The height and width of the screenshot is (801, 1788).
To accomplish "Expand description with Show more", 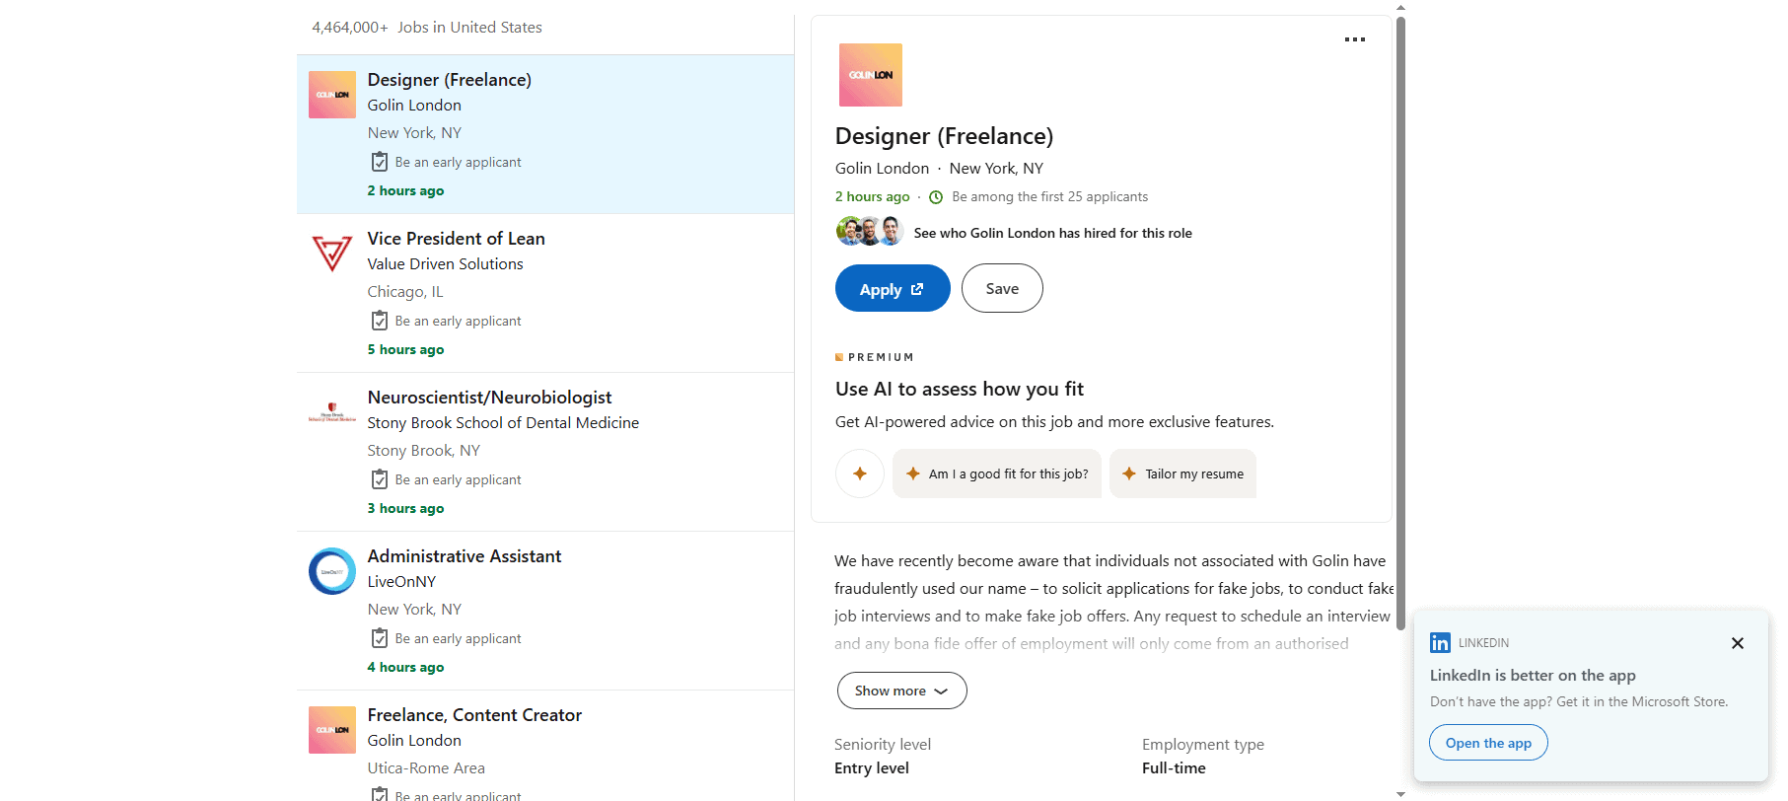I will tap(901, 691).
